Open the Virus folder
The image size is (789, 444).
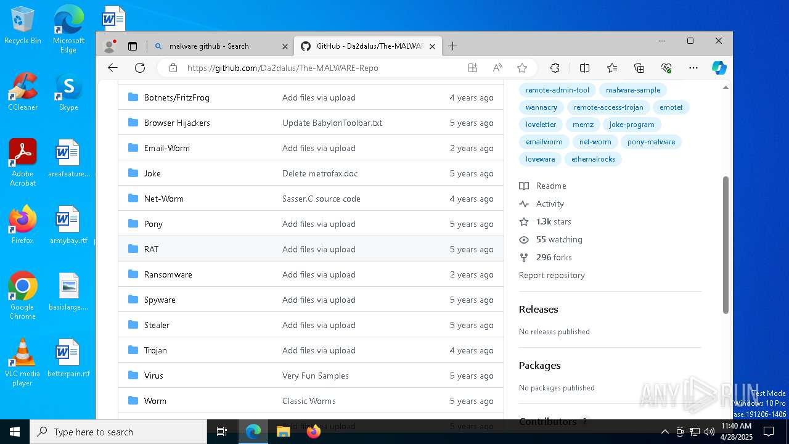tap(153, 376)
